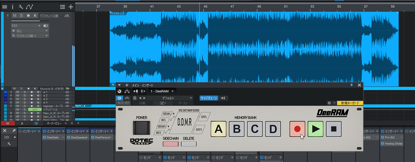Image resolution: width=415 pixels, height=162 pixels.
Task: Click the waveform icon on リファレンス曲 track
Action: [67, 15]
